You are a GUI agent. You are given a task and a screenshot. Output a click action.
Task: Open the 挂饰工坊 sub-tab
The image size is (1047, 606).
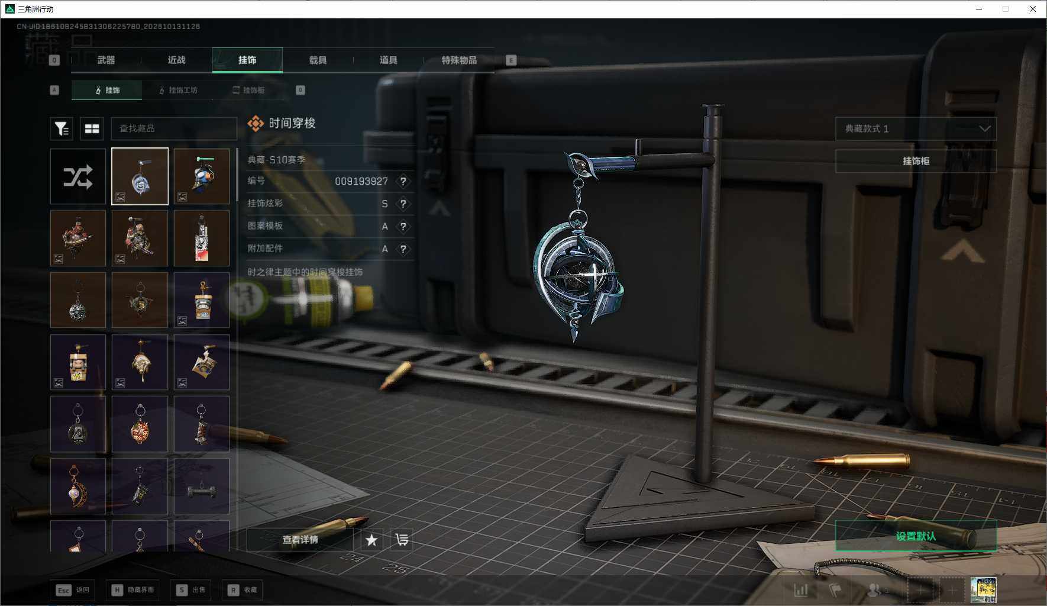click(x=178, y=90)
